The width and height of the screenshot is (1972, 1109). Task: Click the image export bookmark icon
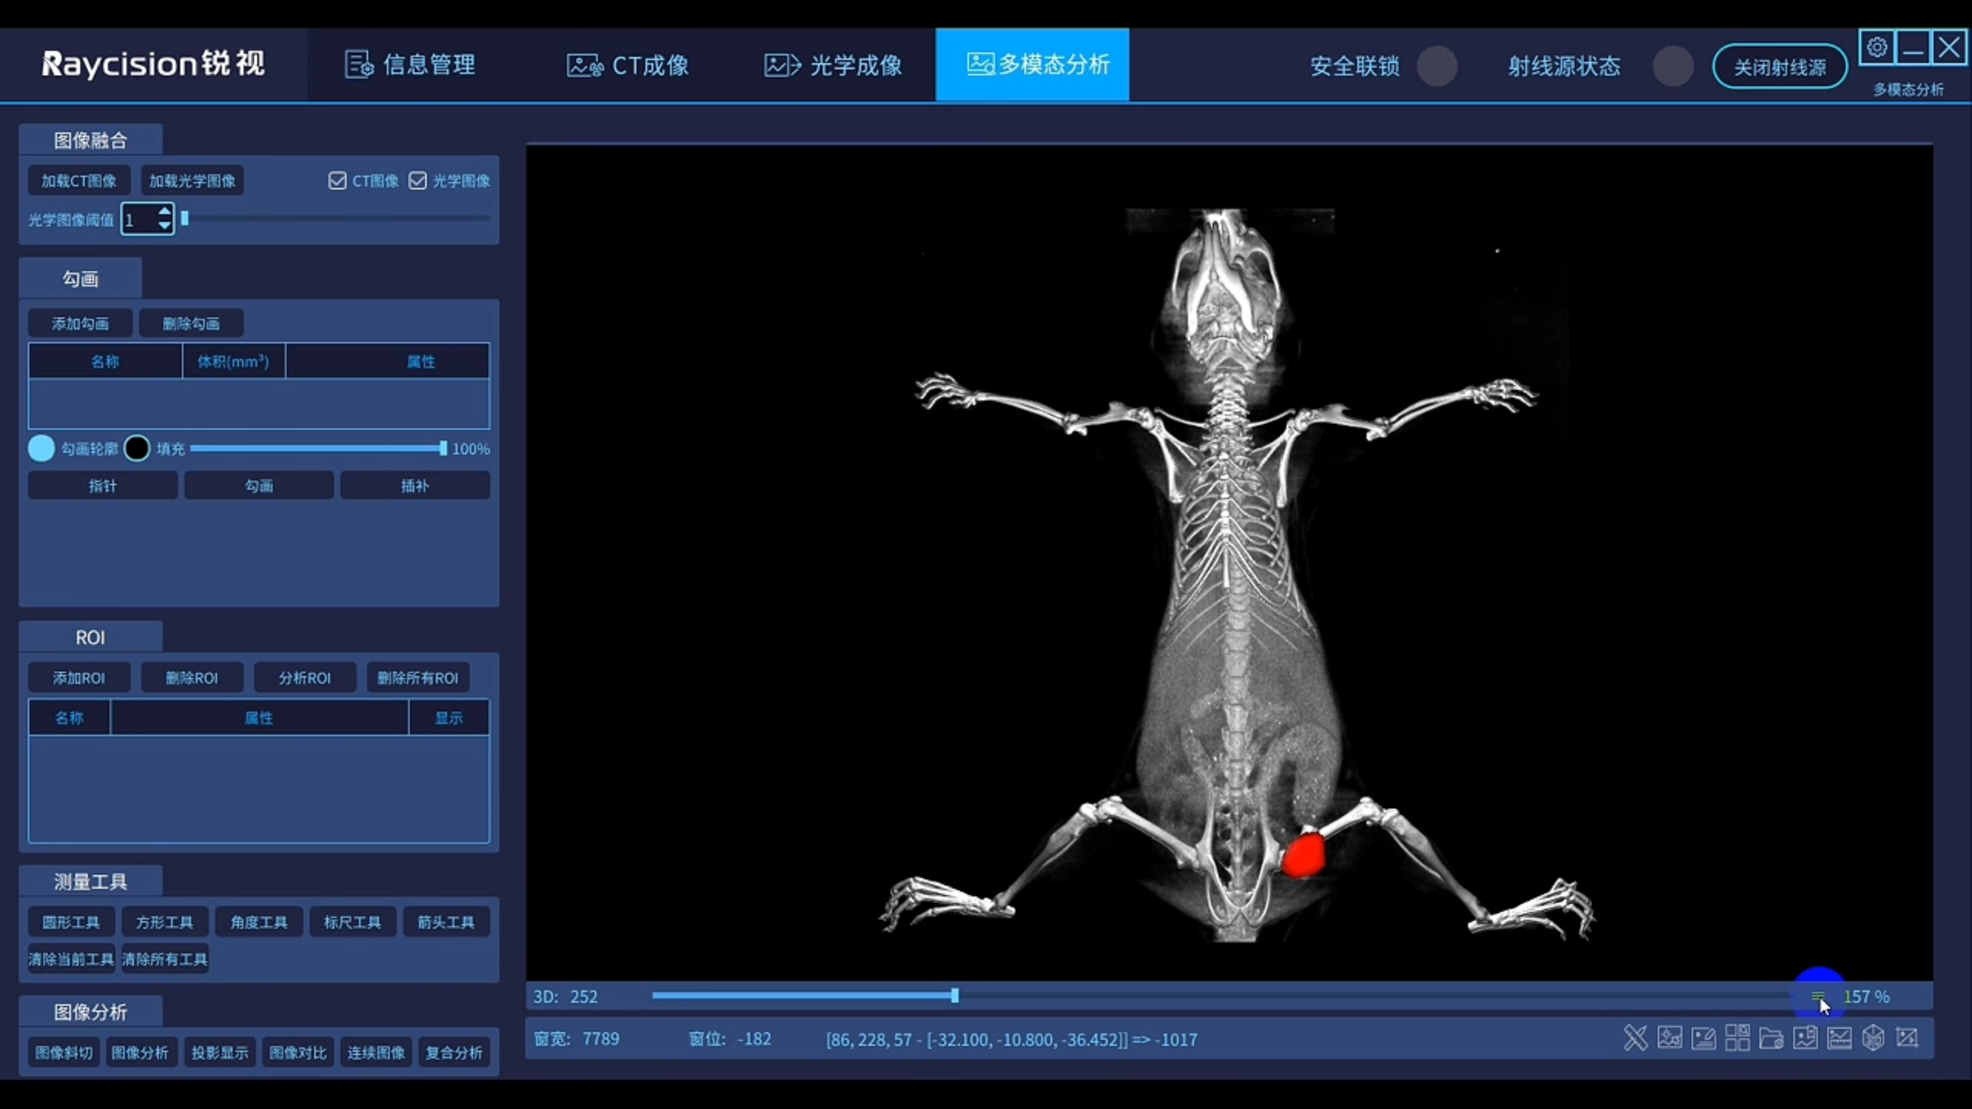(x=1805, y=1038)
